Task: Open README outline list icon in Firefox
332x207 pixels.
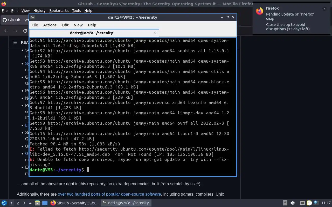Action: click(x=15, y=42)
